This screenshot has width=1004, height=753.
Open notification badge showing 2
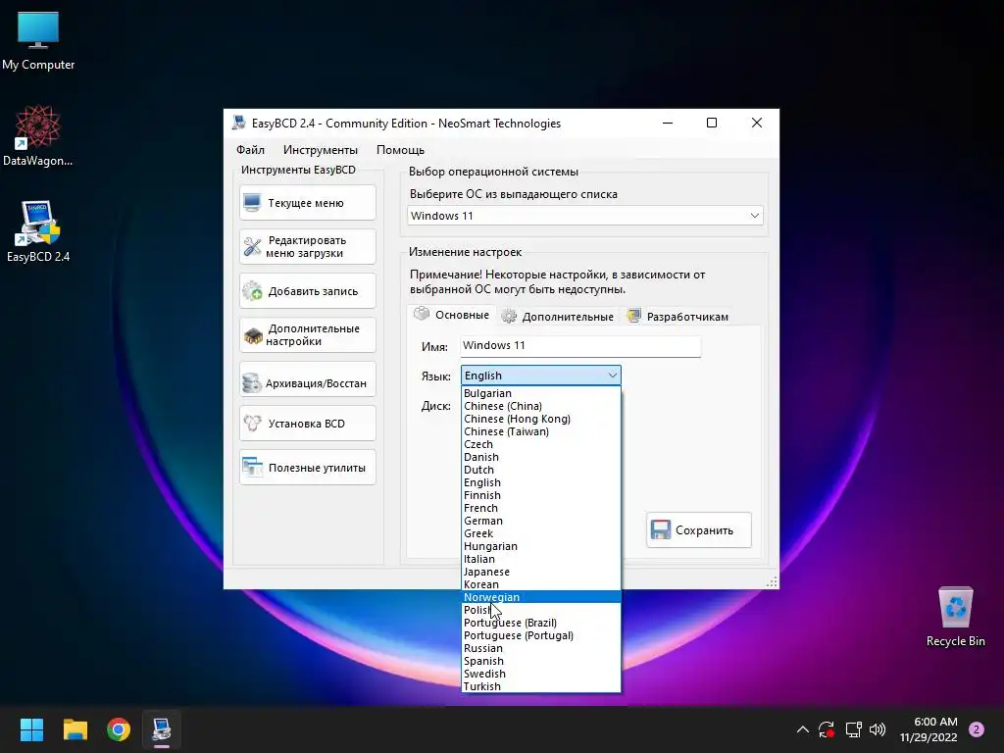coord(977,729)
